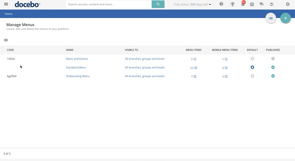Open the hamburger main menu
This screenshot has width=295, height=161.
(x=6, y=4)
